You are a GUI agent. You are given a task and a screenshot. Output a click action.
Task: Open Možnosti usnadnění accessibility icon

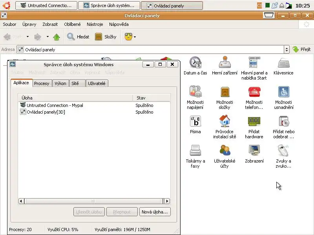click(283, 92)
